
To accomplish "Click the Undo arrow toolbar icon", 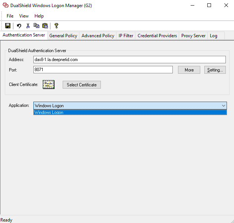I will tap(19, 26).
